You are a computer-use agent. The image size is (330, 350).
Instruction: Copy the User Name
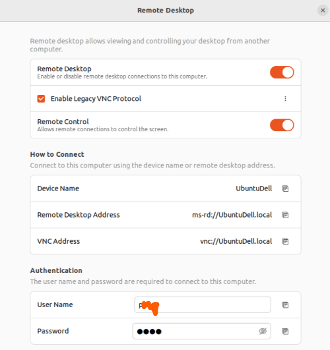tap(285, 305)
